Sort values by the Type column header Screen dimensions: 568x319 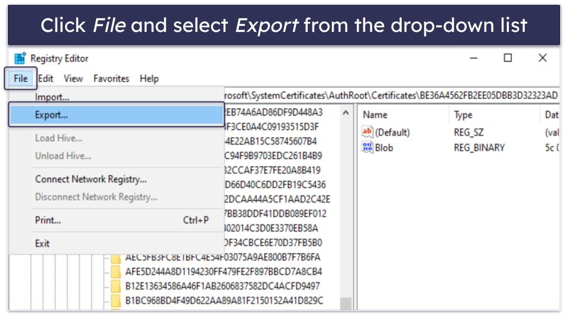(x=463, y=115)
